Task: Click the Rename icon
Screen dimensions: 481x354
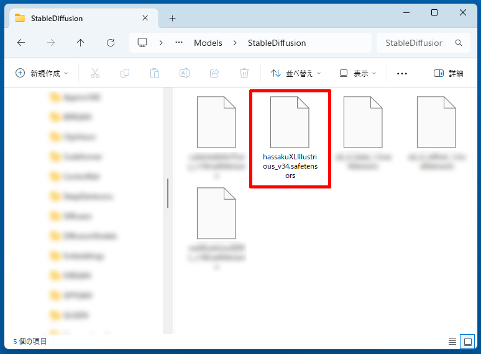Action: click(185, 73)
